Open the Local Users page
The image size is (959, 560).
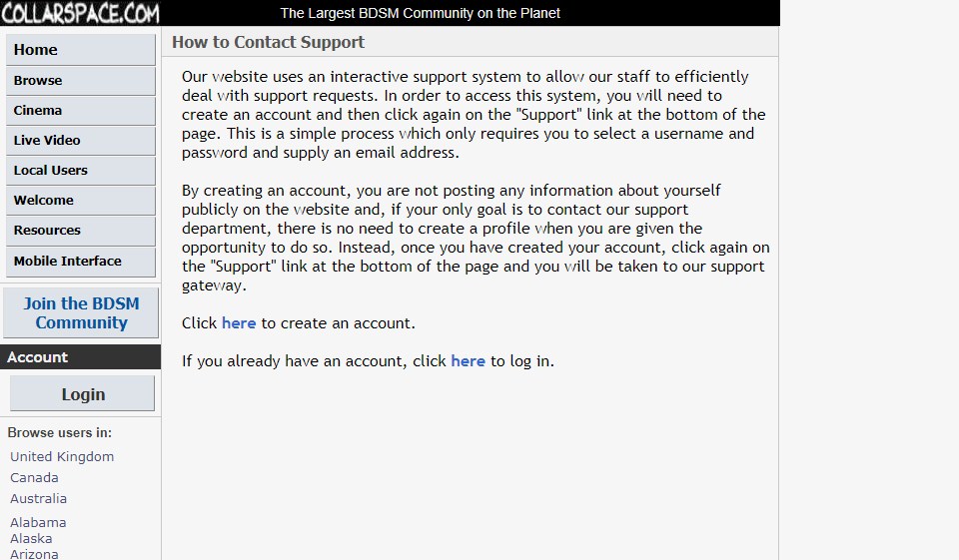[81, 171]
